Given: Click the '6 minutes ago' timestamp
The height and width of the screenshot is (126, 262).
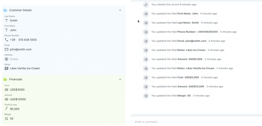Looking at the screenshot, I should pyautogui.click(x=188, y=5).
